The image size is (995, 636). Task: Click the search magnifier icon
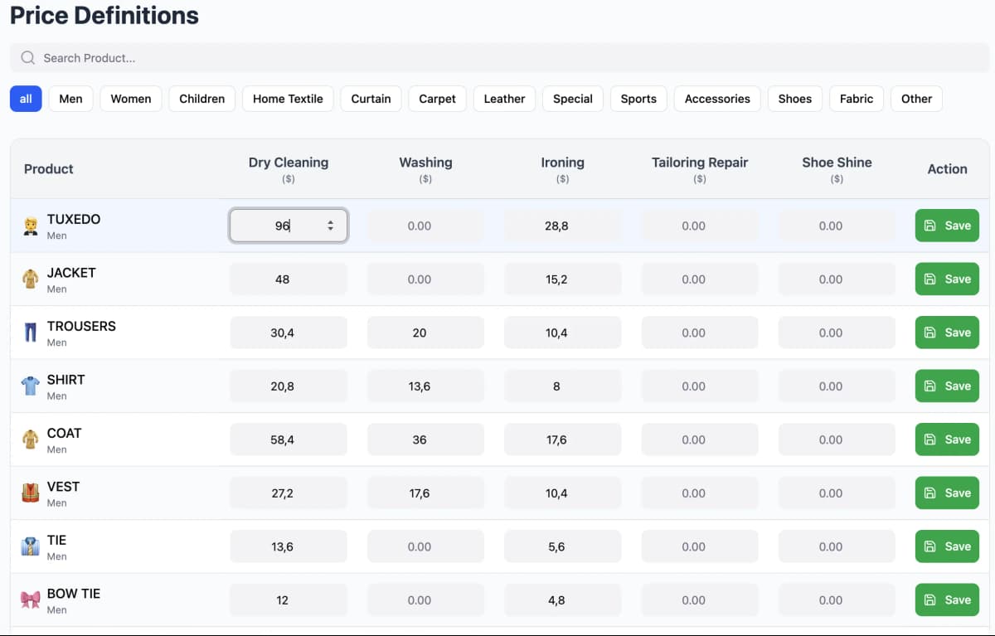[28, 58]
